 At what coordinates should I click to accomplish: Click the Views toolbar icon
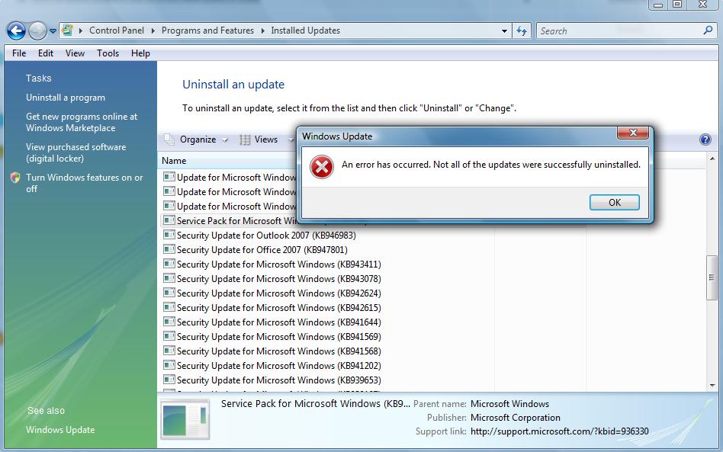245,139
